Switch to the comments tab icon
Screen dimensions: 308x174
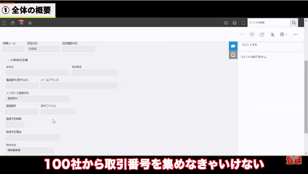pyautogui.click(x=233, y=46)
